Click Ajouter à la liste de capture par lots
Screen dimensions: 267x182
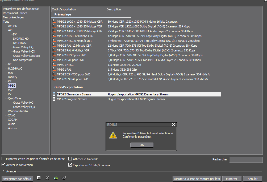pos(197,179)
